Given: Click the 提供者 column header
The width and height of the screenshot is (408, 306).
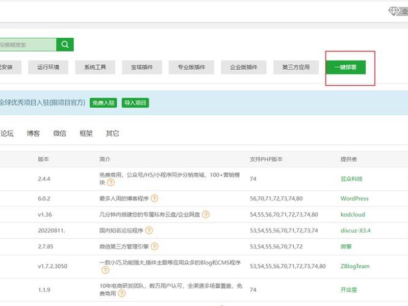Looking at the screenshot, I should click(349, 159).
